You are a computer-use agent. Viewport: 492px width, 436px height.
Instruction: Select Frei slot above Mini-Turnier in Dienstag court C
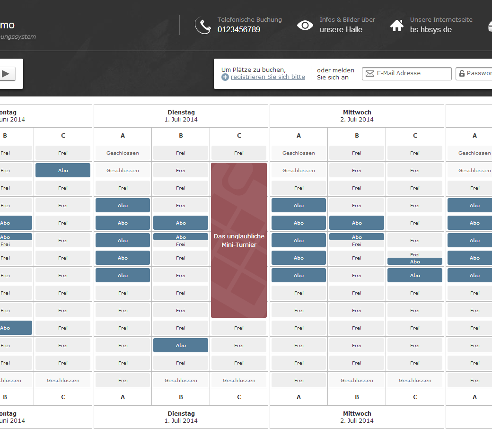point(239,153)
